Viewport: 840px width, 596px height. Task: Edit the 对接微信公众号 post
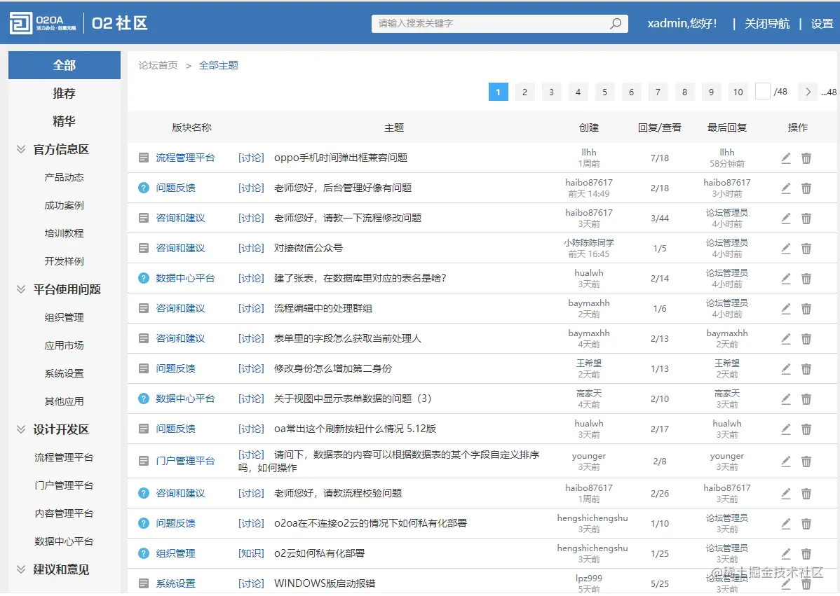point(786,248)
